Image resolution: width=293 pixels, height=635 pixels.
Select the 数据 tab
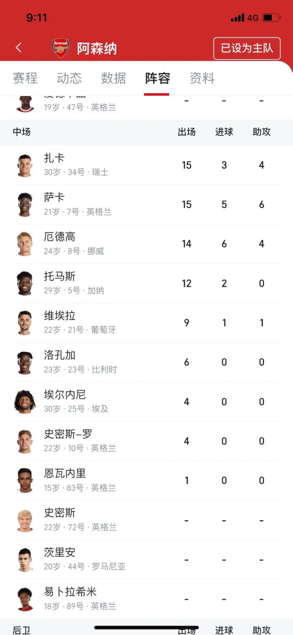(x=114, y=78)
